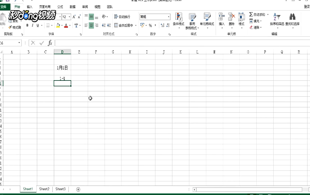
Task: Click the insert function fx icon
Action: pos(50,43)
